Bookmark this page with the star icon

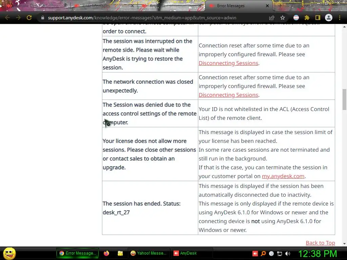click(283, 18)
